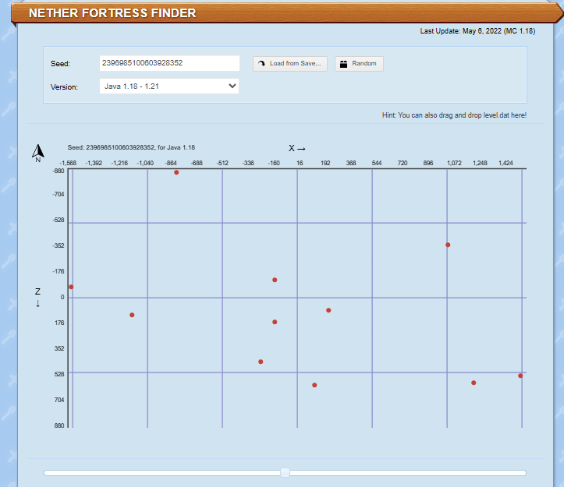The image size is (564, 487).
Task: Click the Load from Save button
Action: coord(289,64)
